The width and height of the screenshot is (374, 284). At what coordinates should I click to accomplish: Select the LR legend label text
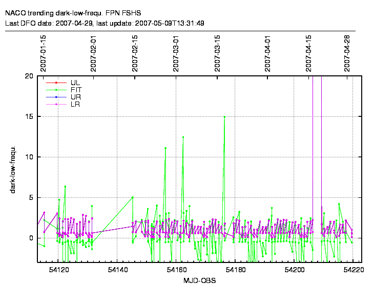[75, 104]
